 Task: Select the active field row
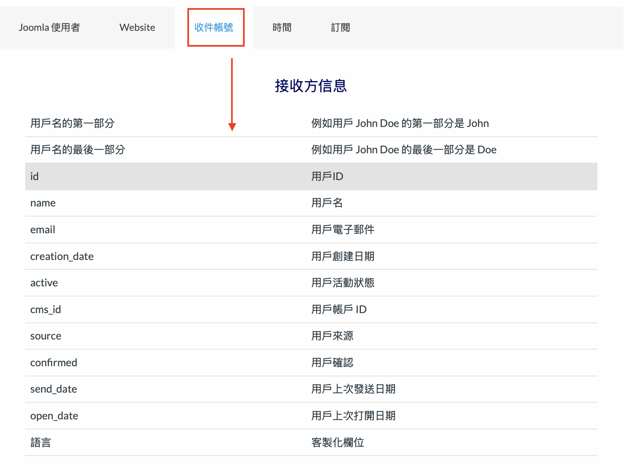click(44, 283)
